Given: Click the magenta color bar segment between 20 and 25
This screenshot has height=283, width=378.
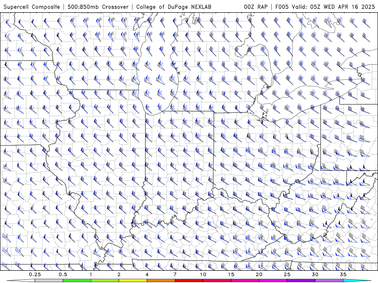Looking at the screenshot, I should 273,281.
